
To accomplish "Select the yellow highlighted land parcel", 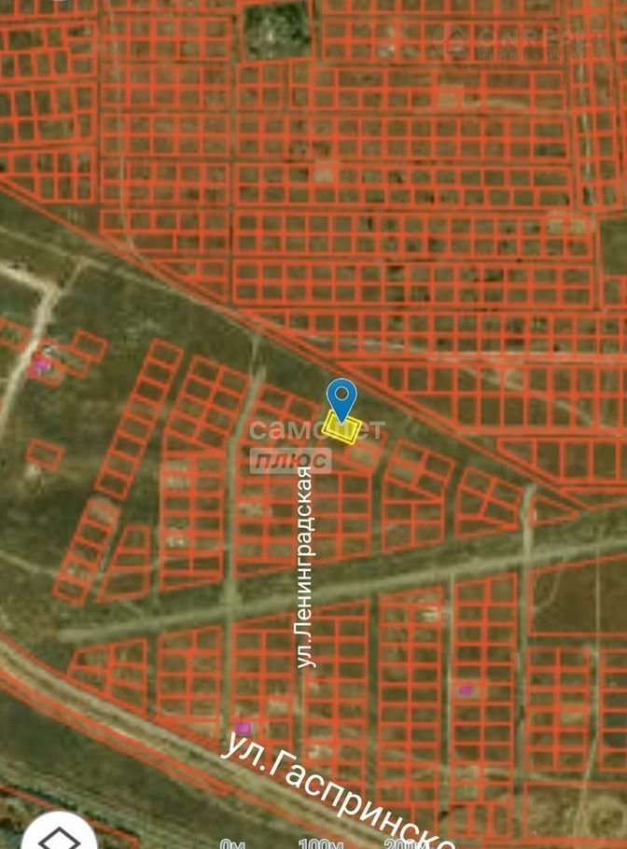I will pos(342,428).
